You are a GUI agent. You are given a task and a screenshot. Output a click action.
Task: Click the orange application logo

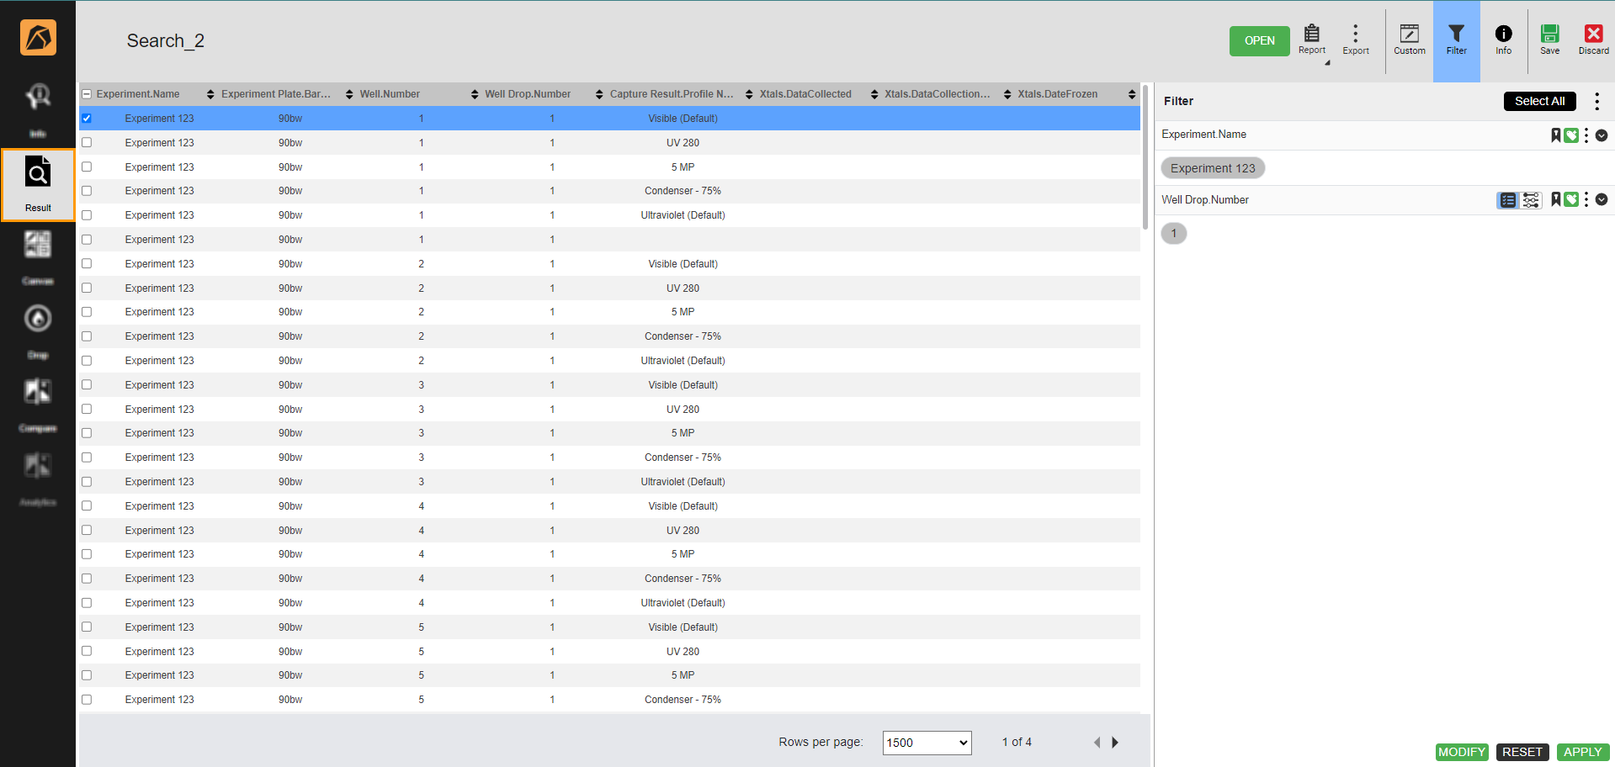coord(38,38)
